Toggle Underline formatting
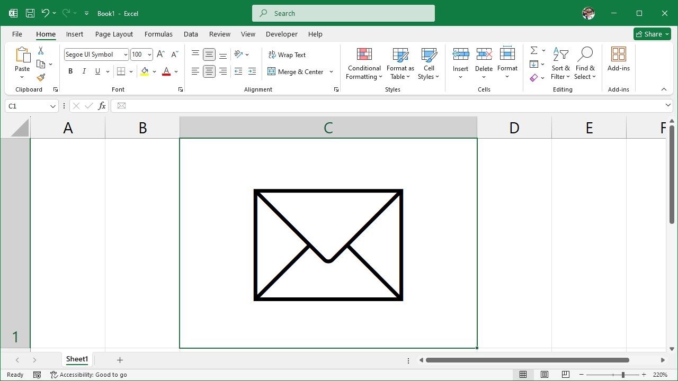The height and width of the screenshot is (381, 678). (x=97, y=71)
